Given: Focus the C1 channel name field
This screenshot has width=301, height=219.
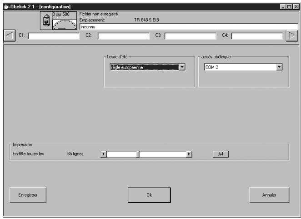Looking at the screenshot, I should coord(54,36).
